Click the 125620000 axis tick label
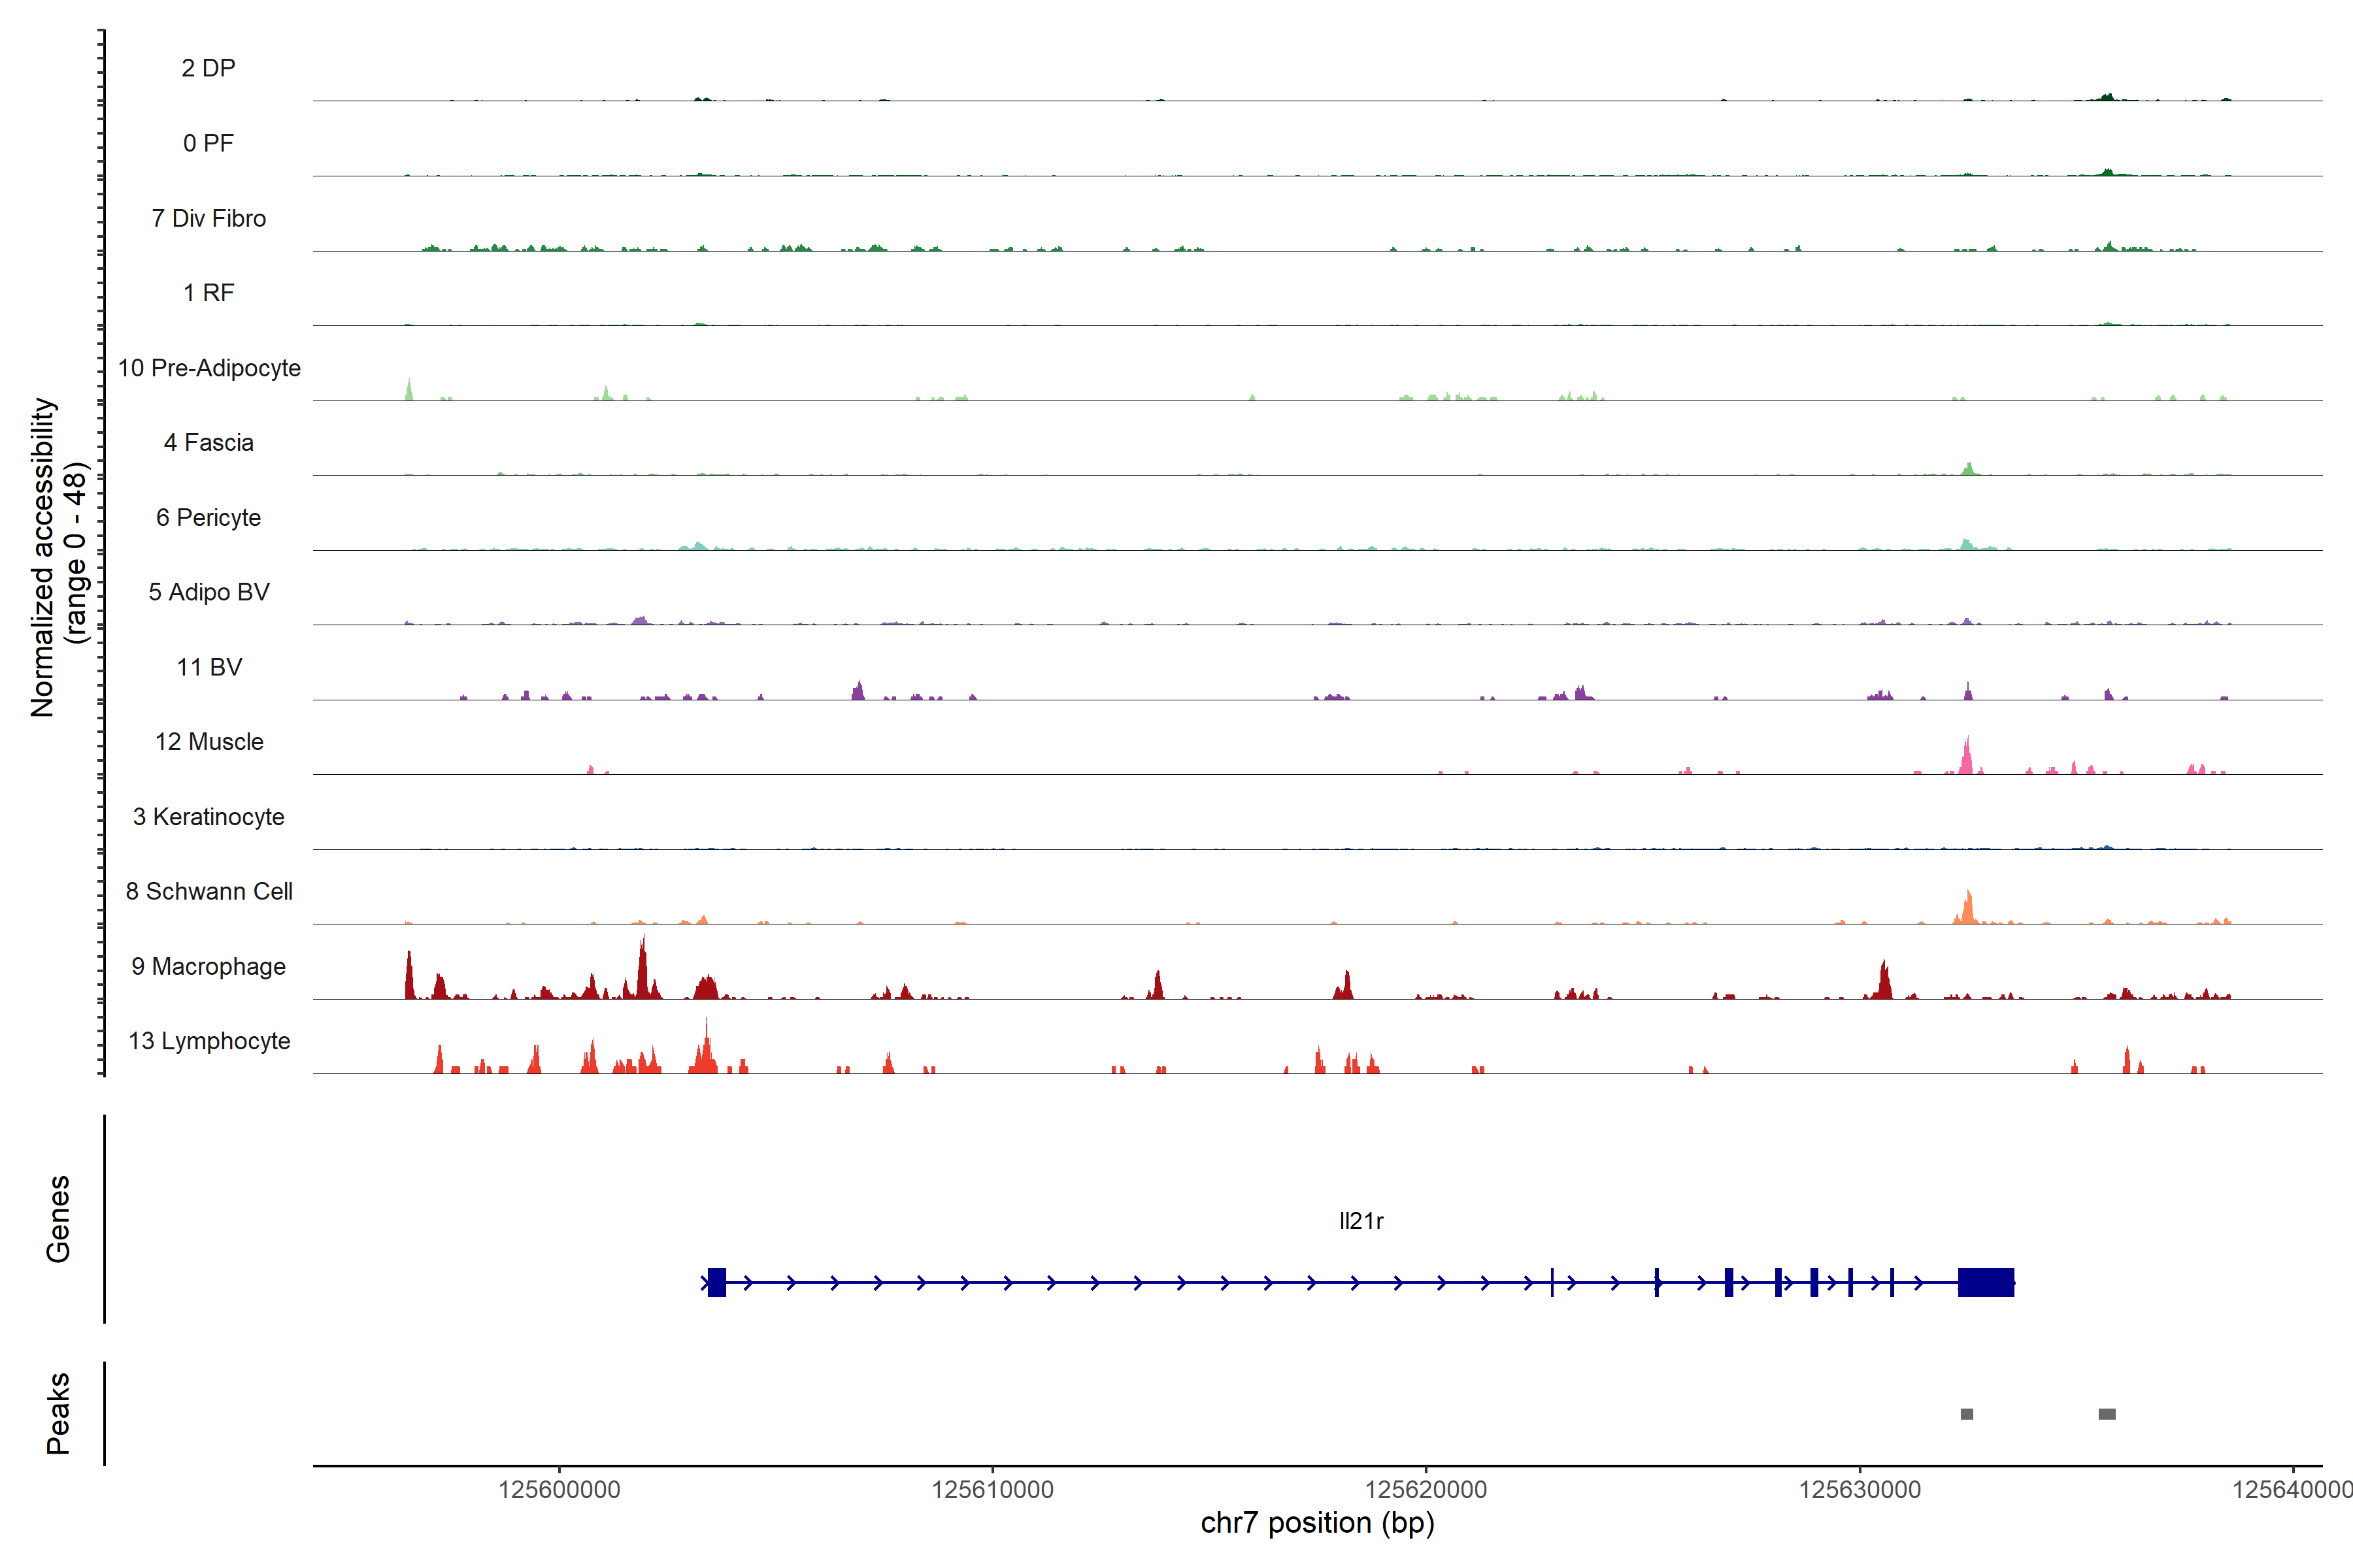The width and height of the screenshot is (2353, 1568). pyautogui.click(x=1426, y=1490)
